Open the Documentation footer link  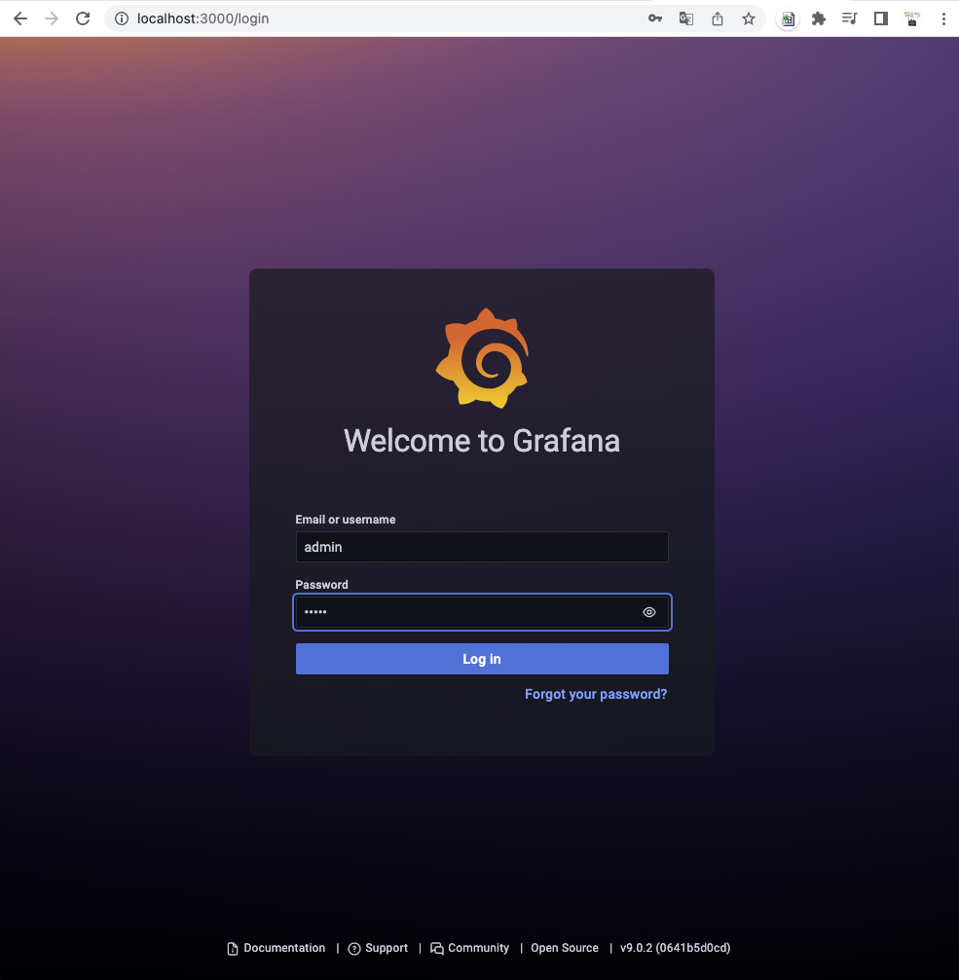coord(277,948)
